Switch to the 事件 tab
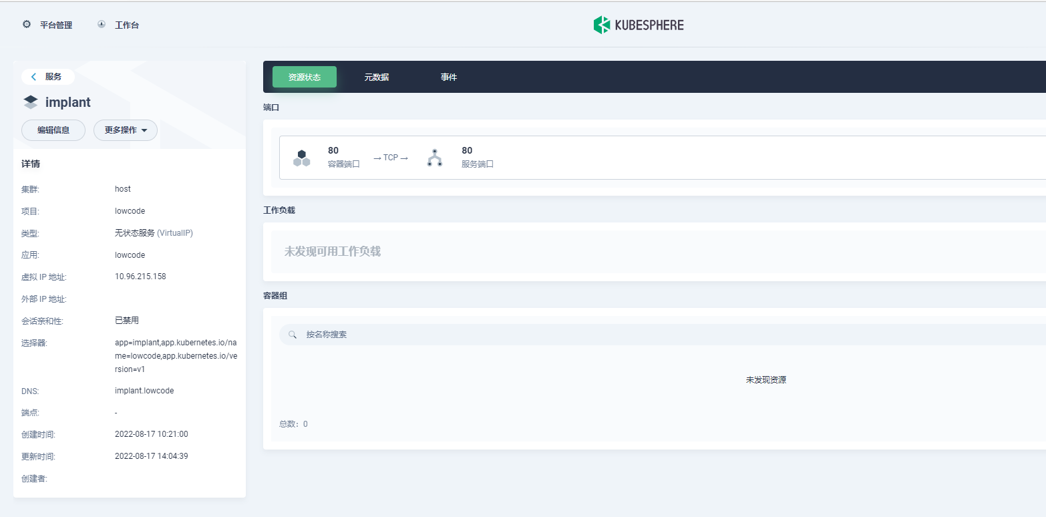Image resolution: width=1046 pixels, height=517 pixels. tap(448, 76)
